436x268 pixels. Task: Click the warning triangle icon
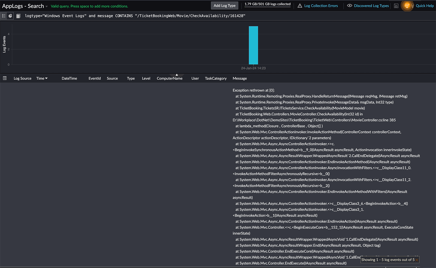(x=300, y=6)
